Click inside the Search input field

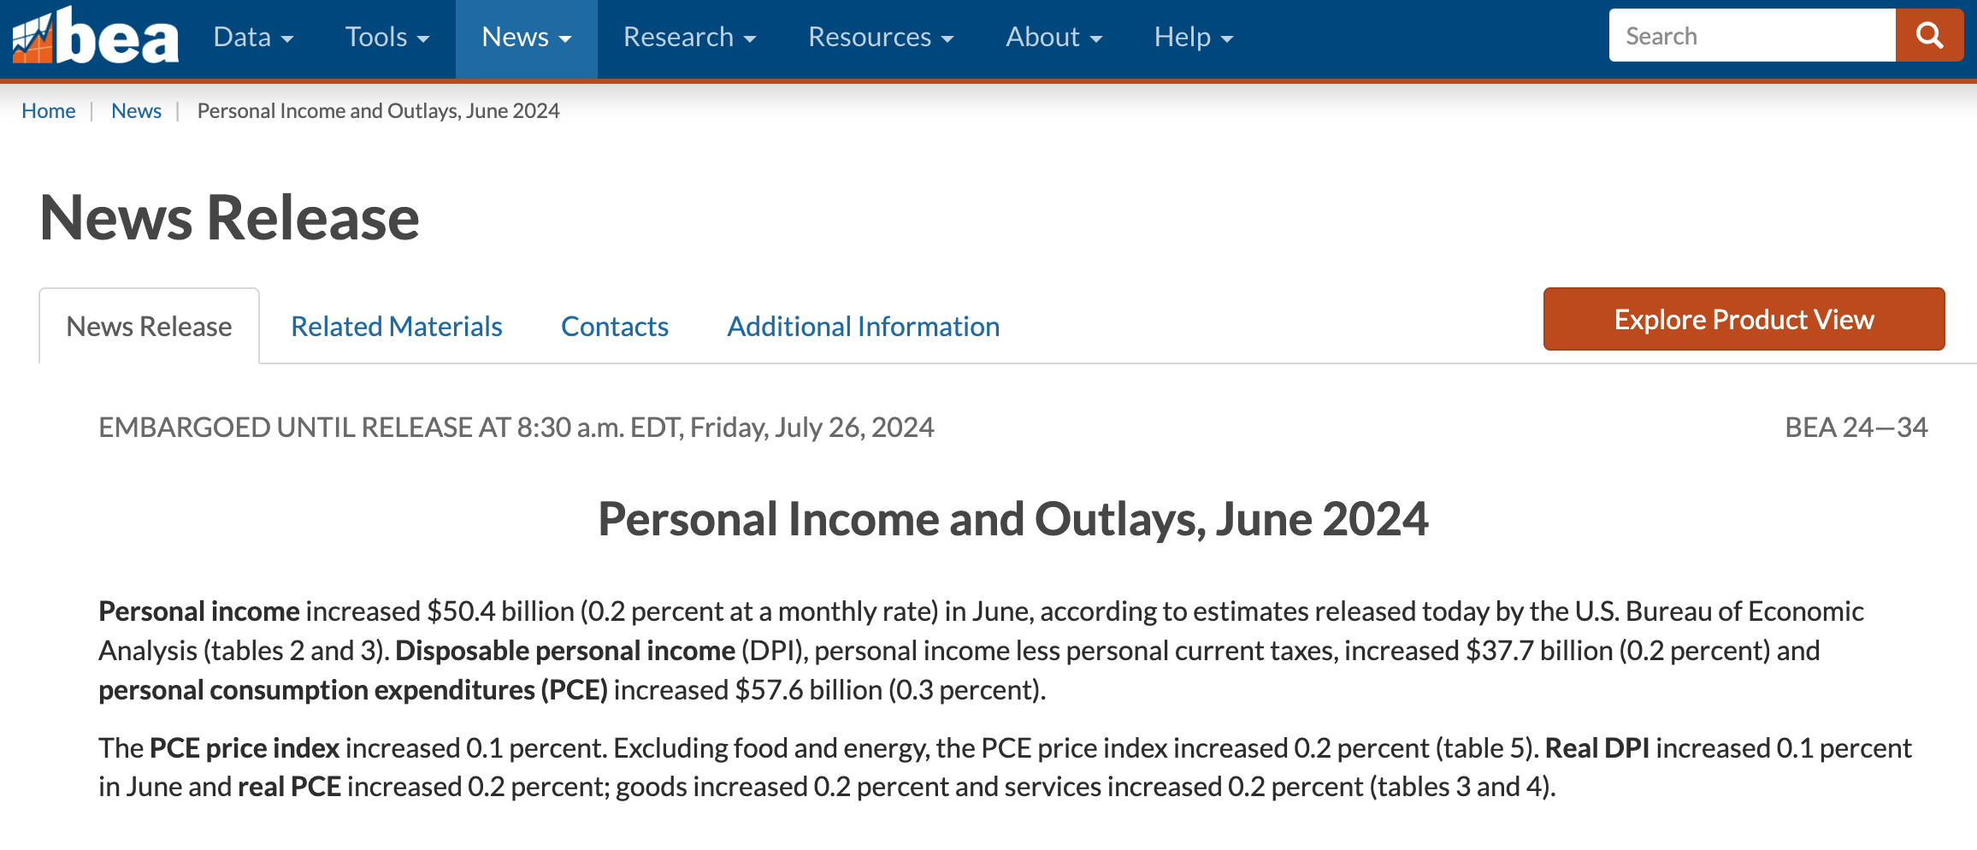click(x=1751, y=36)
